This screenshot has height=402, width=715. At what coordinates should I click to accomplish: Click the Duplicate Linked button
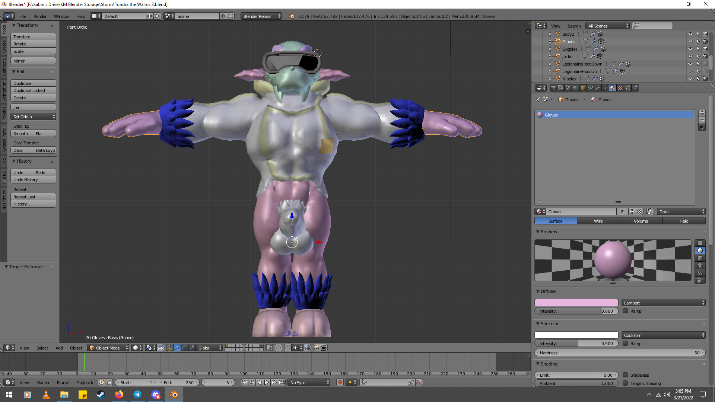(x=33, y=90)
